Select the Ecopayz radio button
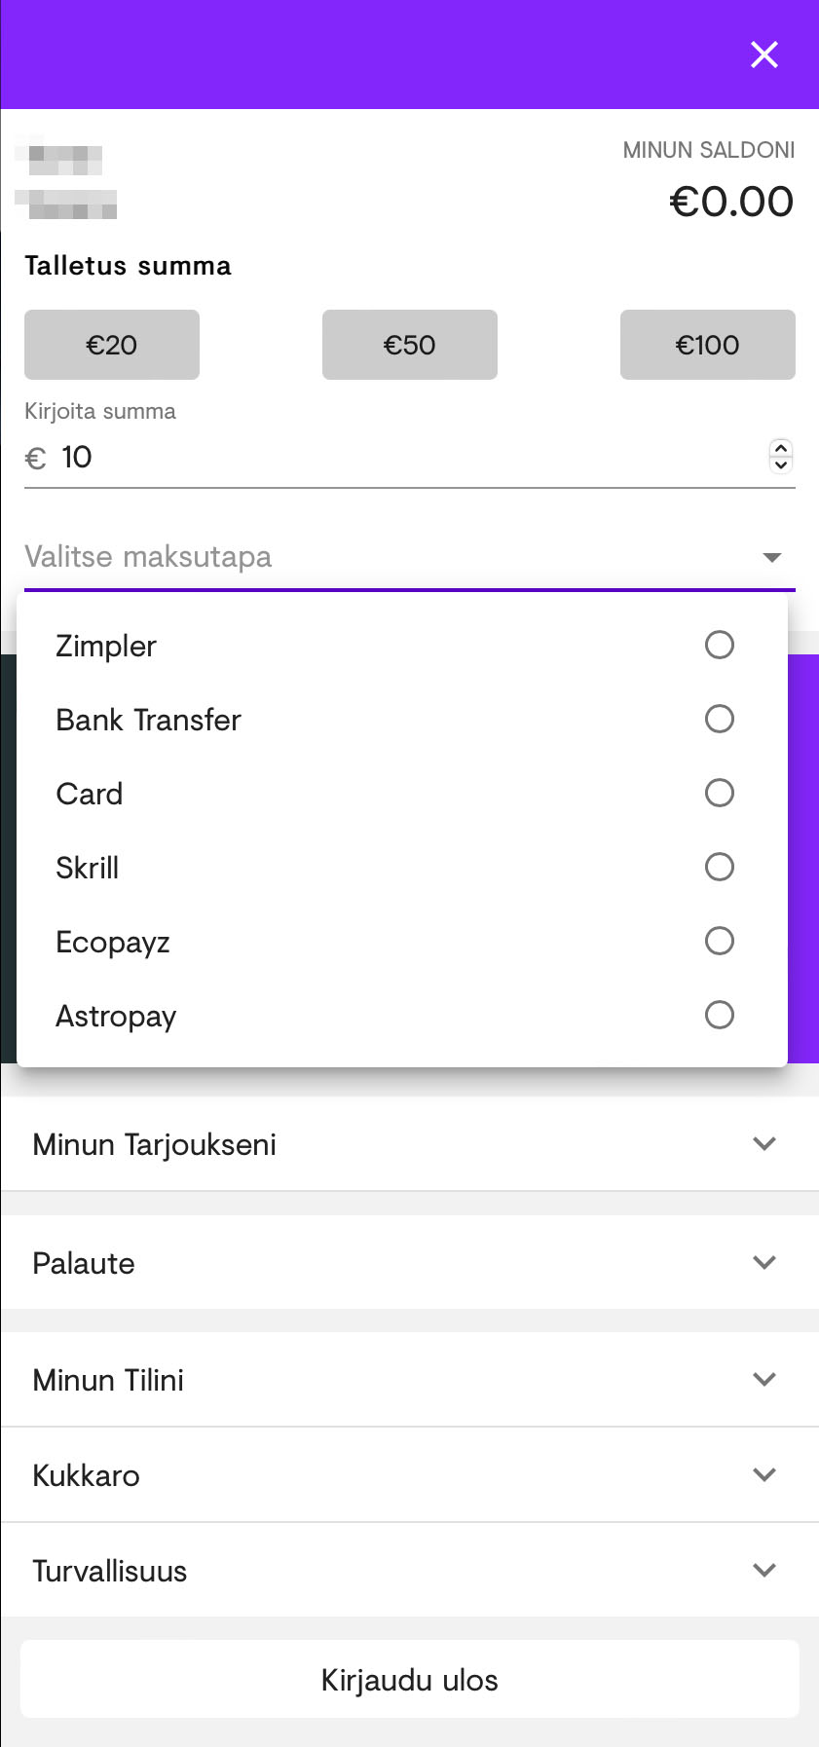This screenshot has width=819, height=1747. point(719,941)
